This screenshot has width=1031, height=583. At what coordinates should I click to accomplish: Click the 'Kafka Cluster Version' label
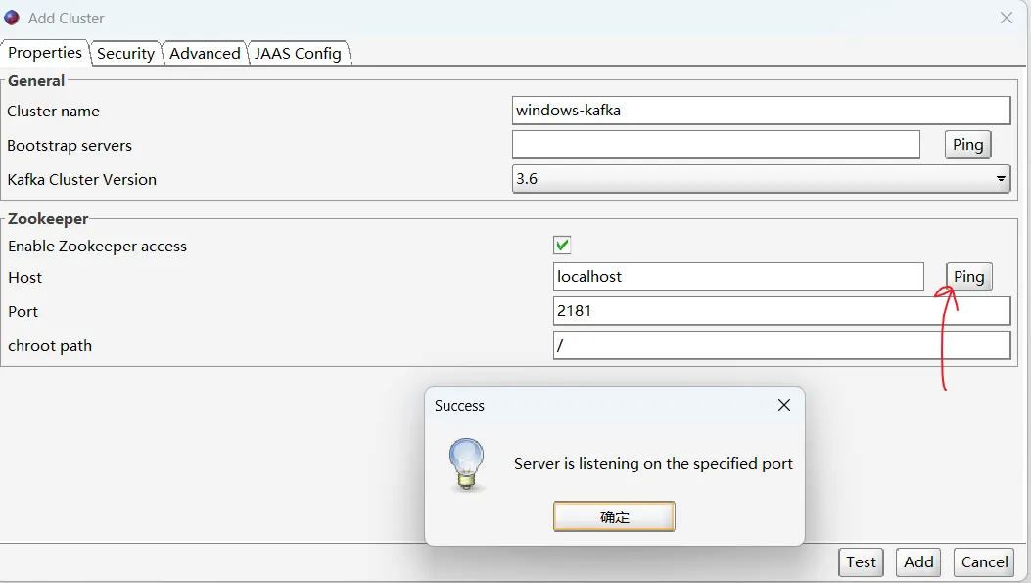(82, 179)
